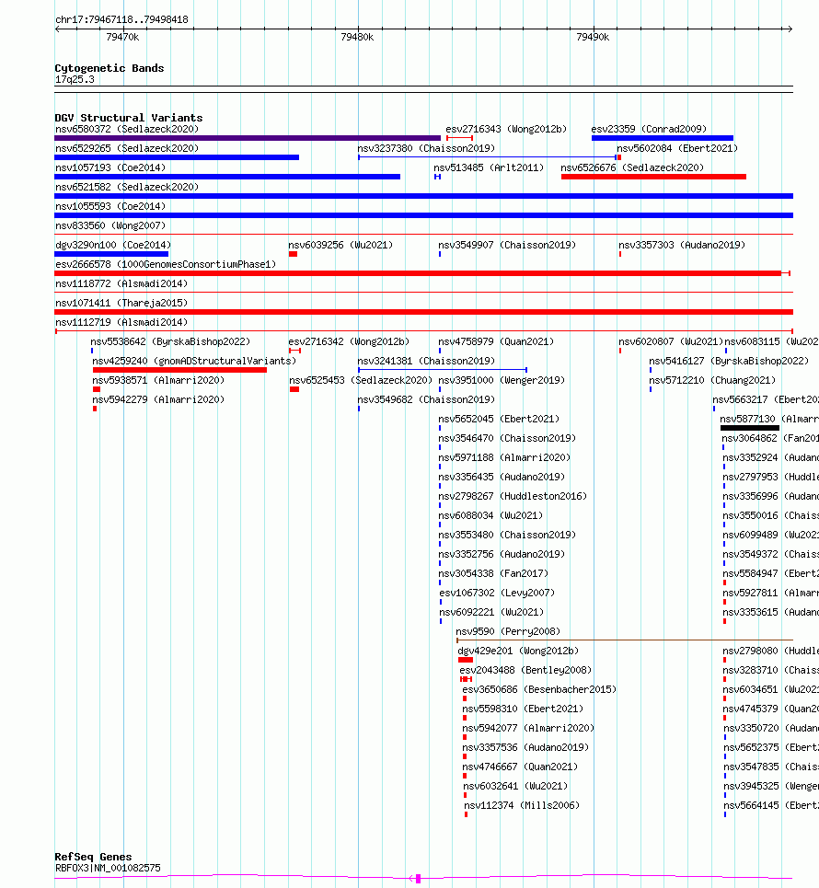This screenshot has width=819, height=888.
Task: Select nsv3951000 (Wenger2019) label
Action: (502, 380)
